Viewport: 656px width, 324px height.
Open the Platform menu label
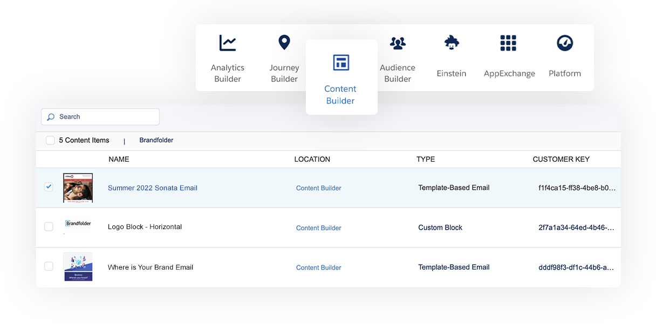pyautogui.click(x=565, y=73)
